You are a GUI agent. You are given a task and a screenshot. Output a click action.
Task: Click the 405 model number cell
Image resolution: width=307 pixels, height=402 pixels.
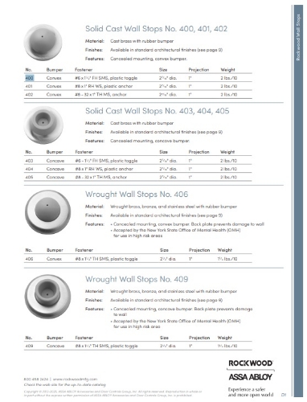[29, 177]
